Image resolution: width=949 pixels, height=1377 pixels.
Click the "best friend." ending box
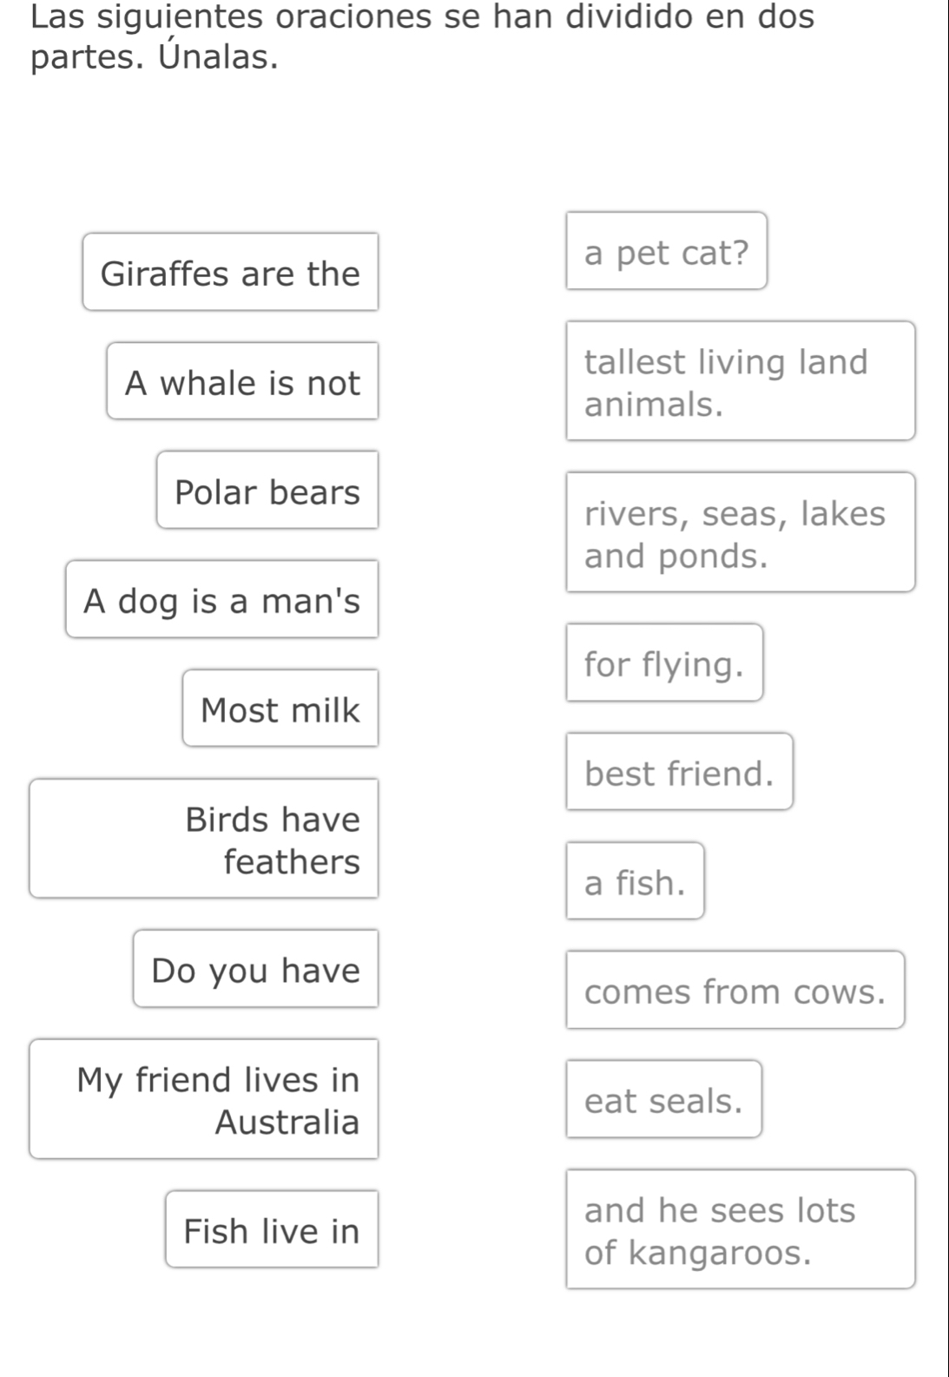pos(680,772)
